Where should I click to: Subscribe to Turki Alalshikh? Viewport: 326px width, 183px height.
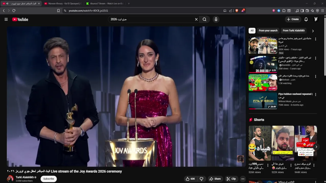click(49, 179)
